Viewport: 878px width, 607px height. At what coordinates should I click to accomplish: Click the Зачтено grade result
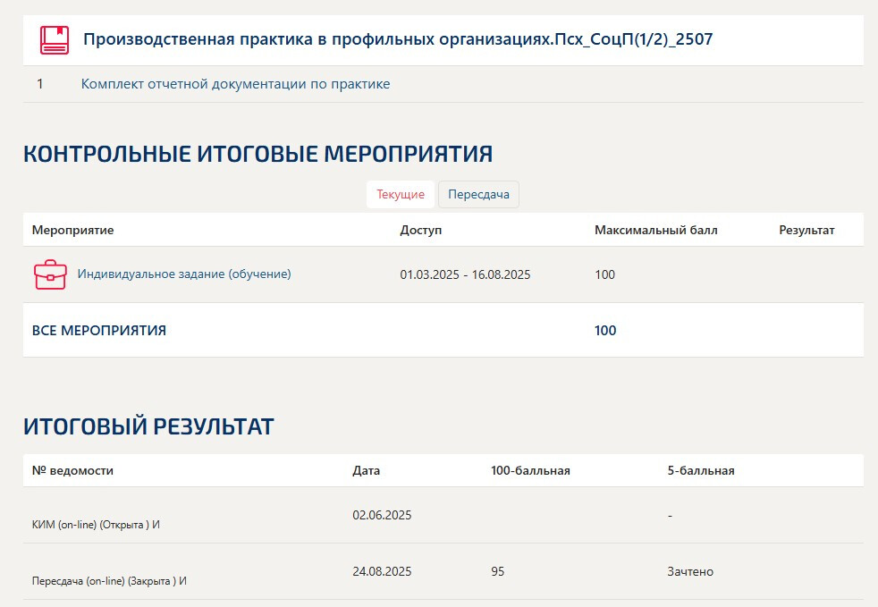pos(690,571)
